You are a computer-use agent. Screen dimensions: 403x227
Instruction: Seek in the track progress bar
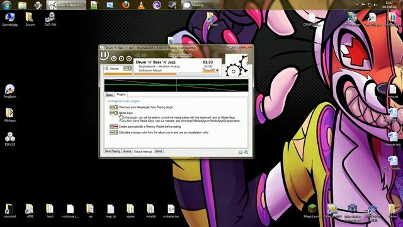(176, 74)
